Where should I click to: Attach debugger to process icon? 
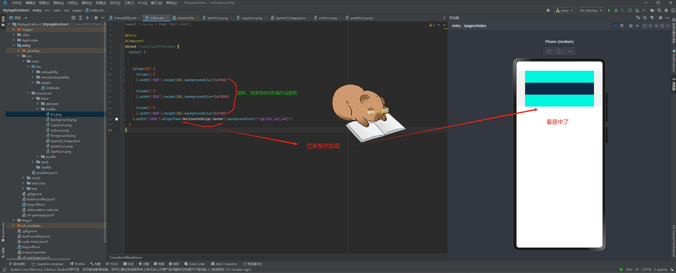pyautogui.click(x=637, y=10)
